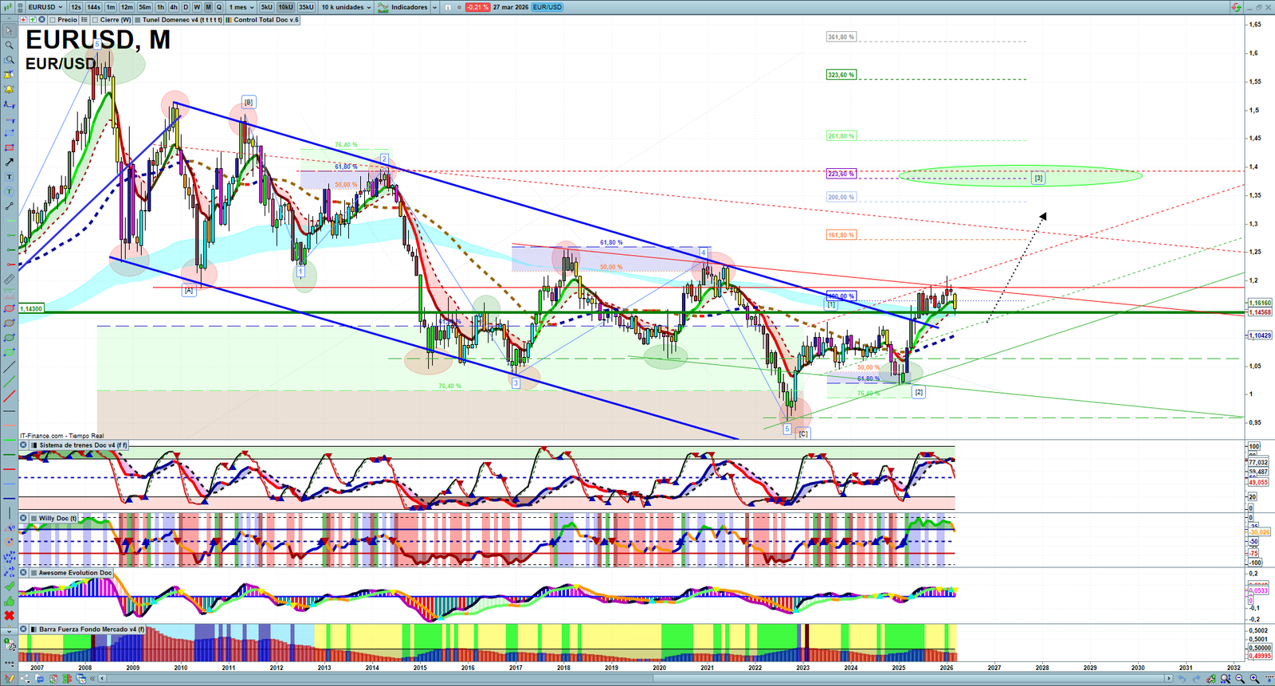Click the 223,60 % Fibonacci label
1275x686 pixels.
(841, 174)
